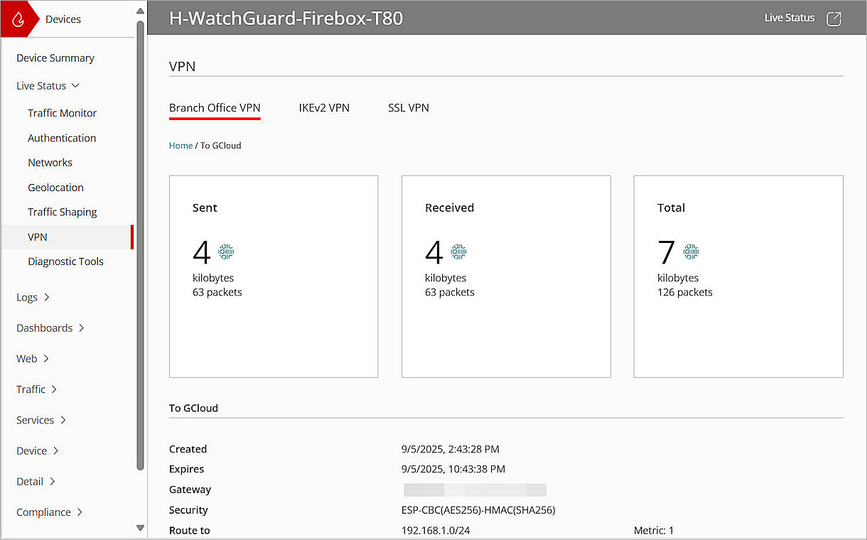The image size is (867, 540).
Task: Expand the Logs menu chevron
Action: click(x=47, y=298)
